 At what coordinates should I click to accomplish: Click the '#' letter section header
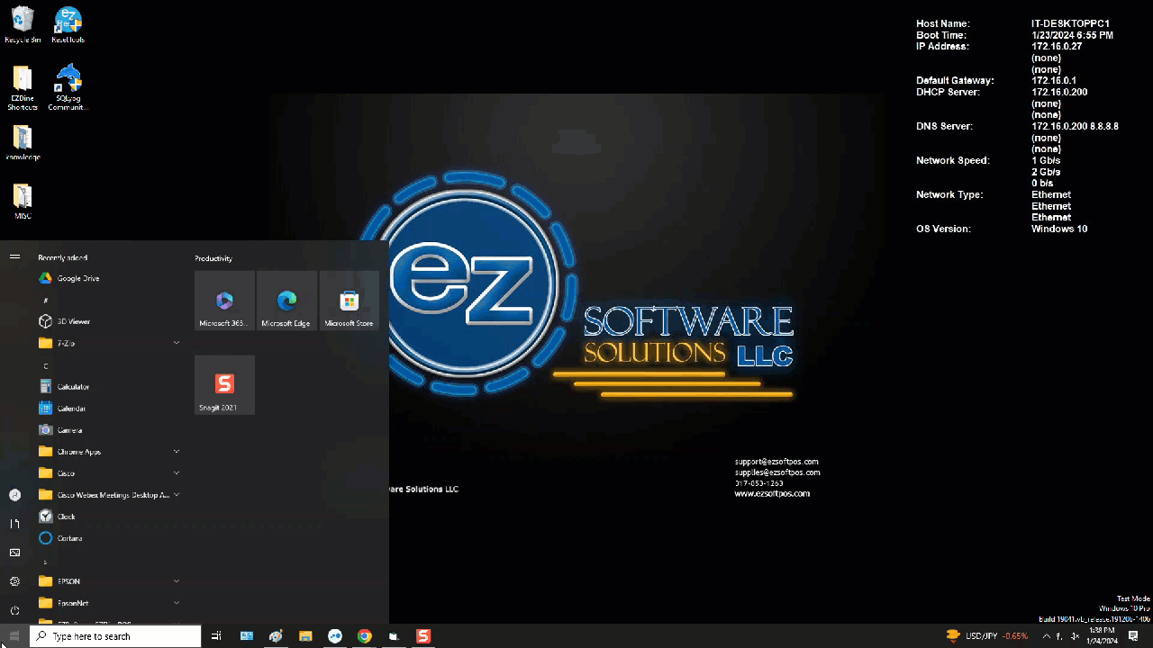click(x=46, y=300)
